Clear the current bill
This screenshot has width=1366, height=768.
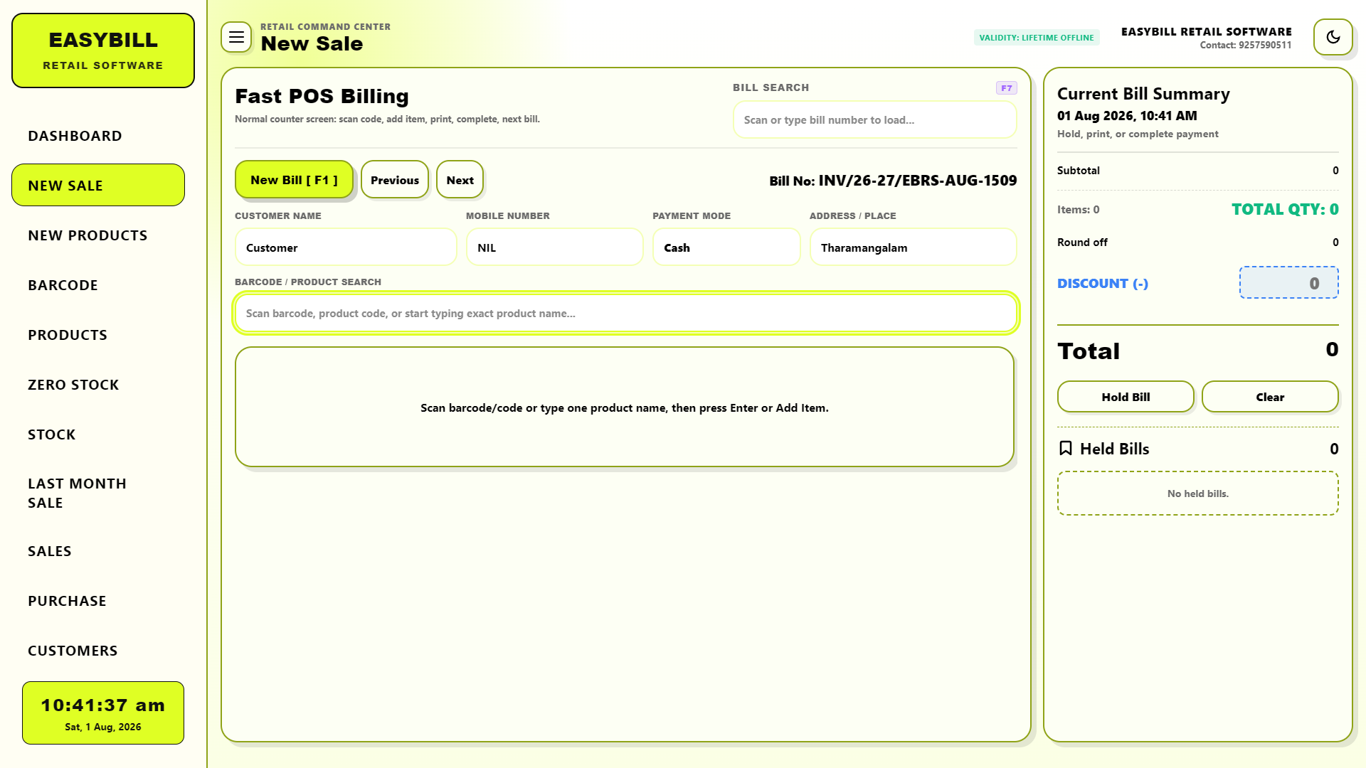(x=1270, y=396)
